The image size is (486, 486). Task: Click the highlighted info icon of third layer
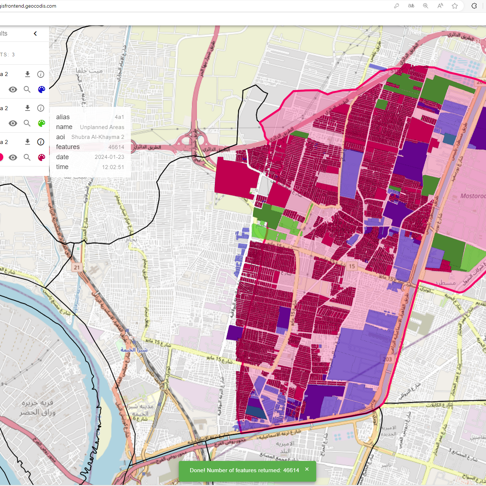click(x=41, y=142)
